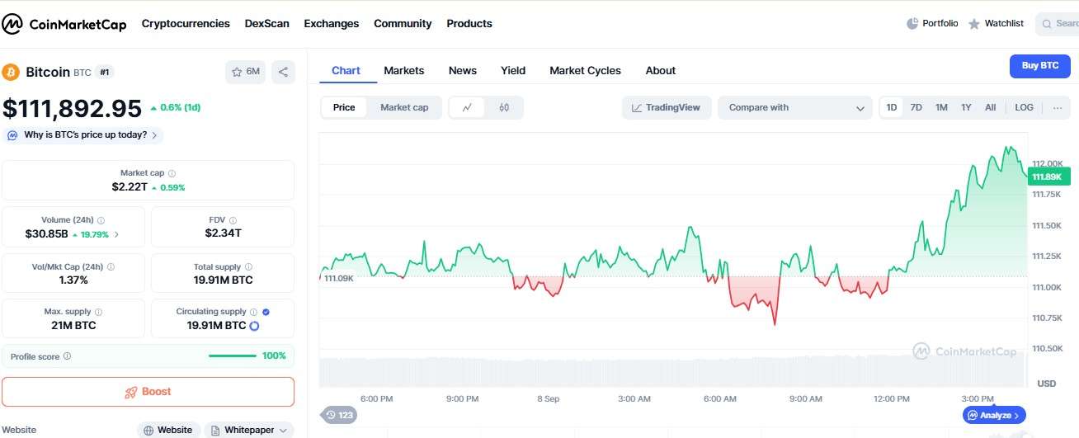
Task: Open TradingView chart mode
Action: pyautogui.click(x=667, y=107)
